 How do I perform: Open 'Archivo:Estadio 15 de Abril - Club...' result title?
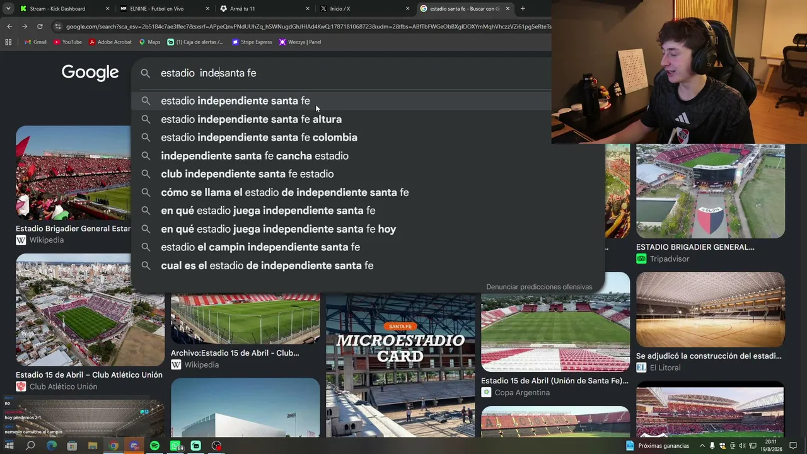click(235, 353)
